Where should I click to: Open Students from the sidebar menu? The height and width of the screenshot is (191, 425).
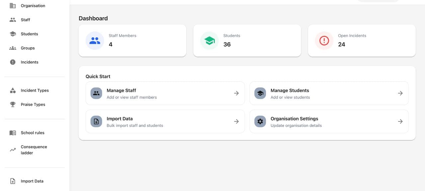29,33
